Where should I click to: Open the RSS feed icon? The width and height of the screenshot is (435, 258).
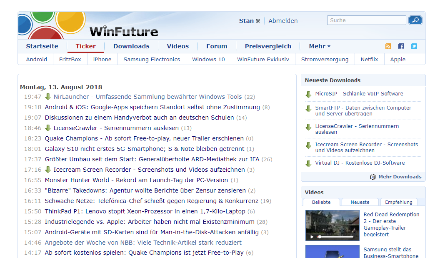(x=388, y=46)
